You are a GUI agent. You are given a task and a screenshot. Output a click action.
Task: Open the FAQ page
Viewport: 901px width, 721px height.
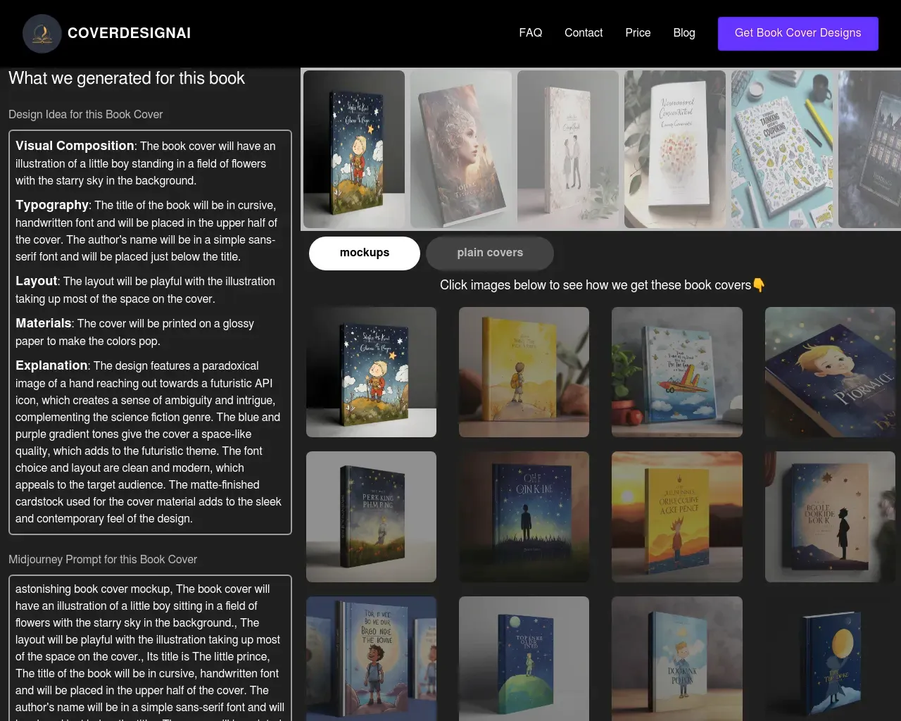[531, 33]
